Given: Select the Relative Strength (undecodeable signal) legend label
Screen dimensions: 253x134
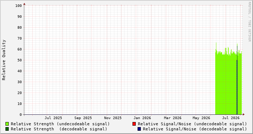Looking at the screenshot, I should 60,124.
